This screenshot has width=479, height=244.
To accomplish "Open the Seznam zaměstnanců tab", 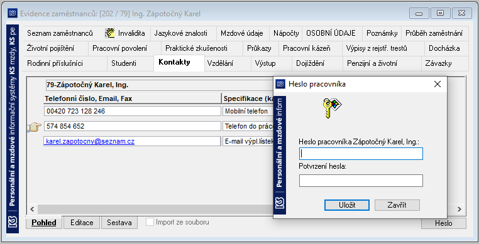I will [x=60, y=33].
